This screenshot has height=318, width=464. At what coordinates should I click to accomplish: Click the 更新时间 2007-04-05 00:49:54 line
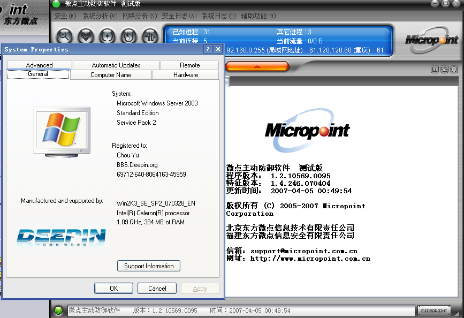point(289,191)
